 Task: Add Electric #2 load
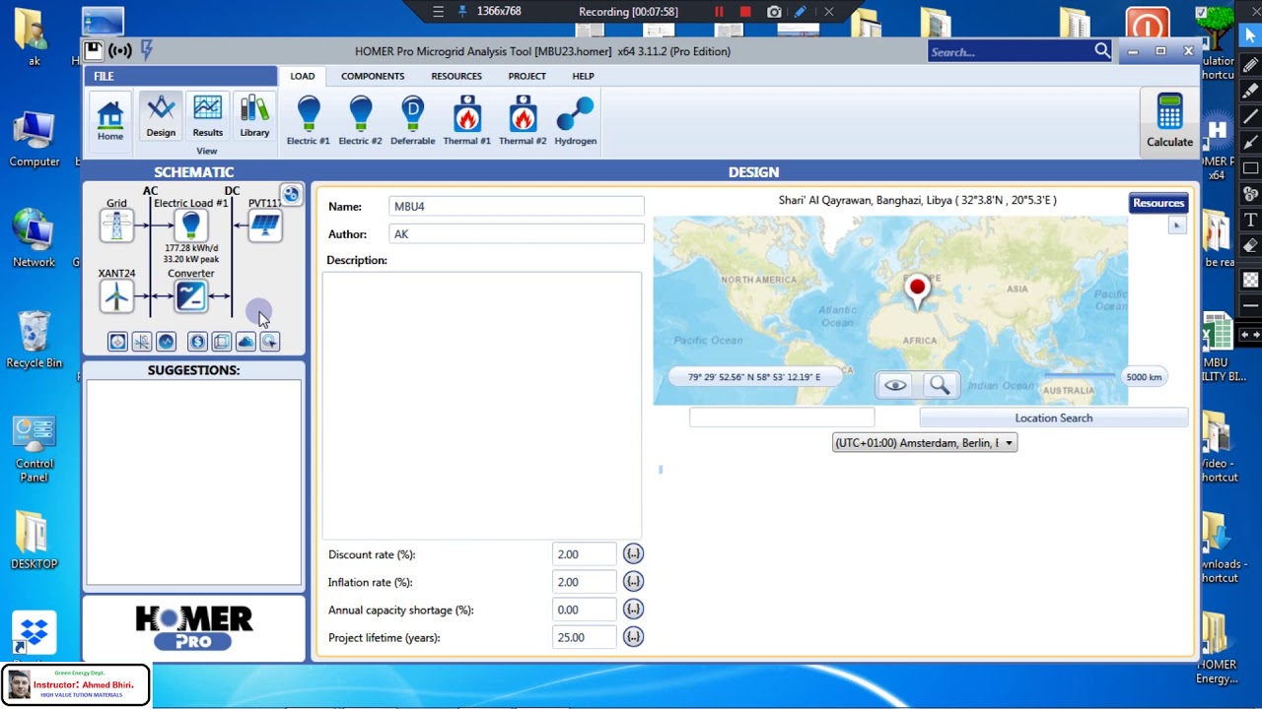(x=360, y=120)
